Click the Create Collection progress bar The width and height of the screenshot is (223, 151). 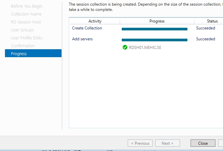click(155, 29)
